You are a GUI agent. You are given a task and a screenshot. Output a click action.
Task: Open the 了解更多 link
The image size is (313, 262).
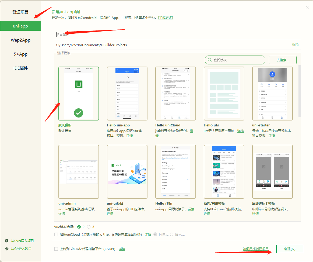[166, 18]
